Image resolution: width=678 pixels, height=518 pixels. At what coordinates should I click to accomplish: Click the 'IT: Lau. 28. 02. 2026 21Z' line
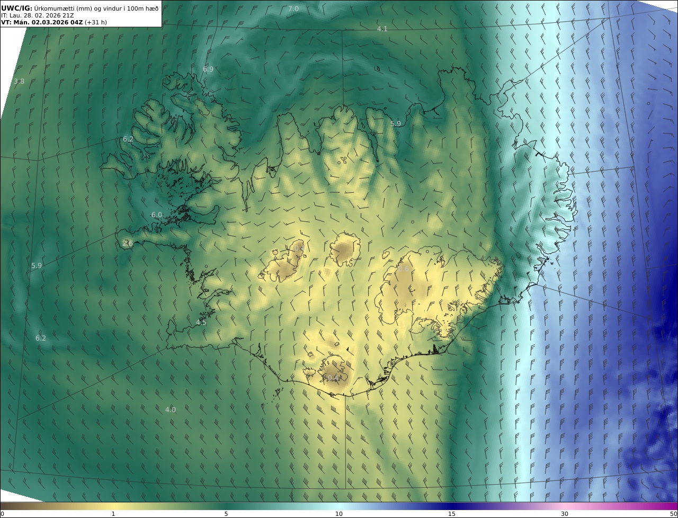pyautogui.click(x=37, y=15)
